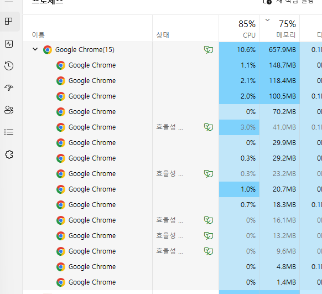Open the App history icon in sidebar
The image size is (322, 294).
tap(9, 66)
